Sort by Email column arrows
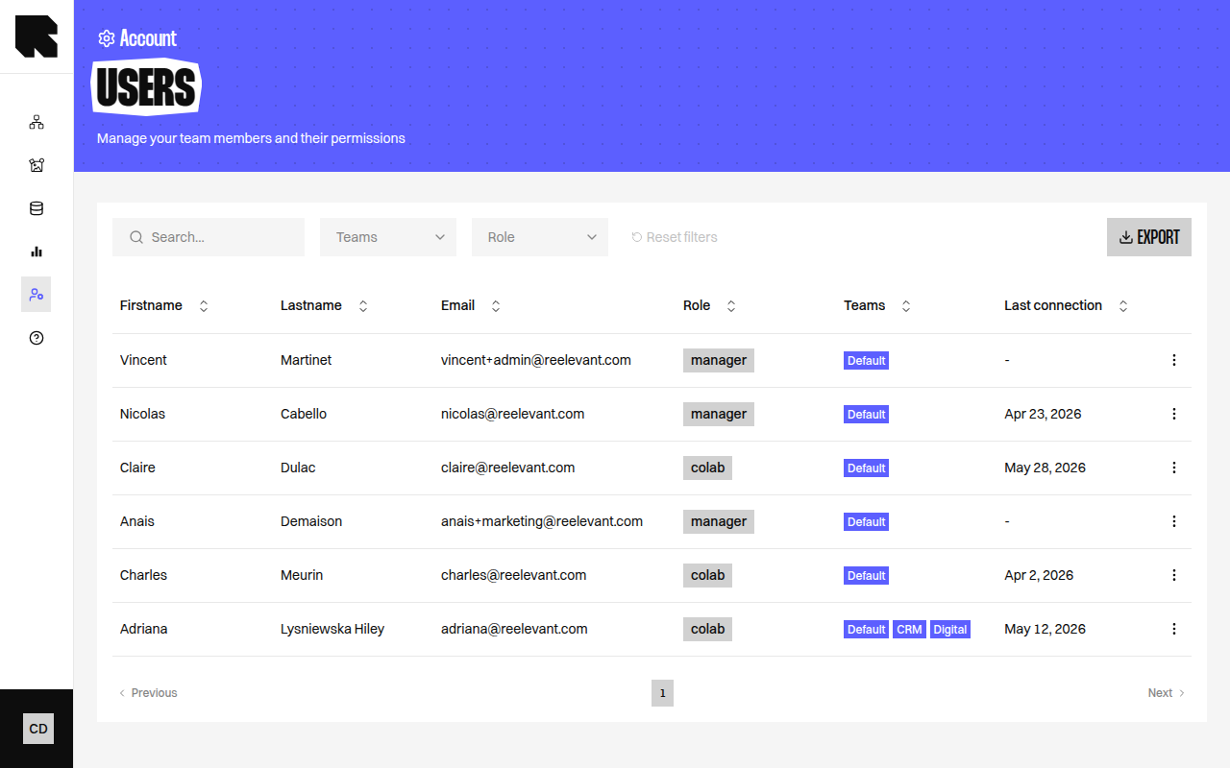Screen dimensions: 1230x768 496,306
